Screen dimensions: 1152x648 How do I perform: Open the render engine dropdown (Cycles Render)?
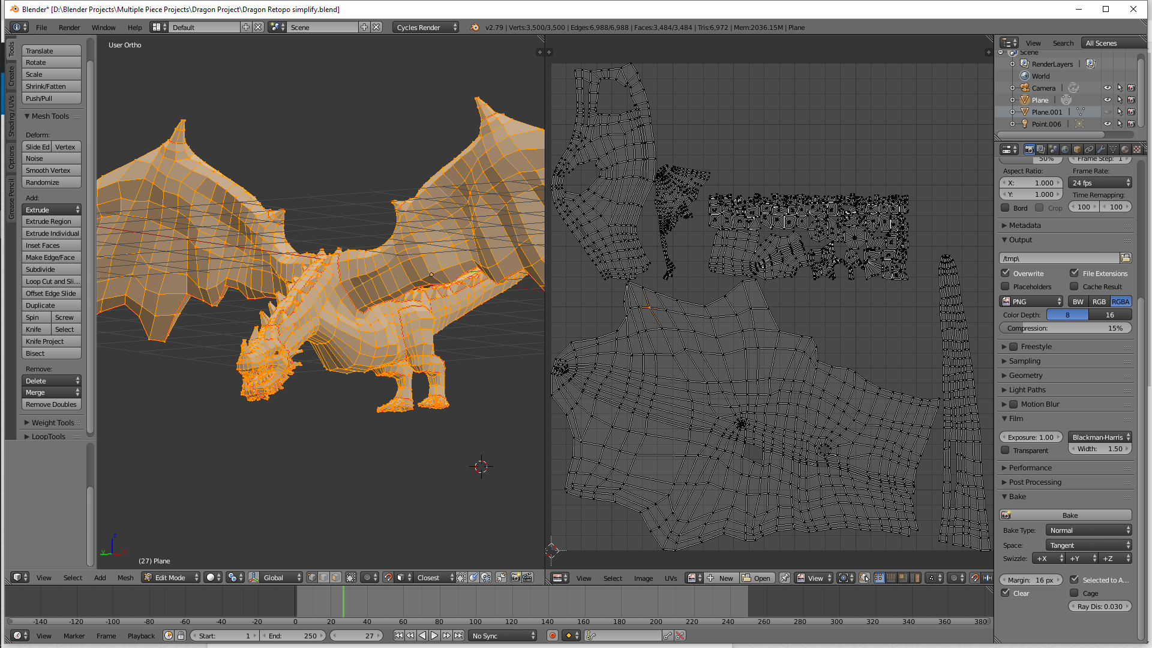pos(426,27)
